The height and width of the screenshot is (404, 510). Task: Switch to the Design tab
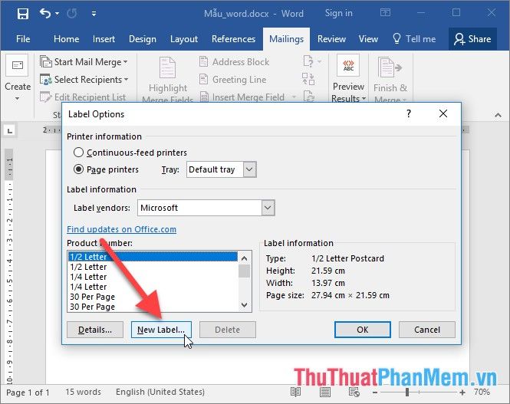[x=143, y=39]
